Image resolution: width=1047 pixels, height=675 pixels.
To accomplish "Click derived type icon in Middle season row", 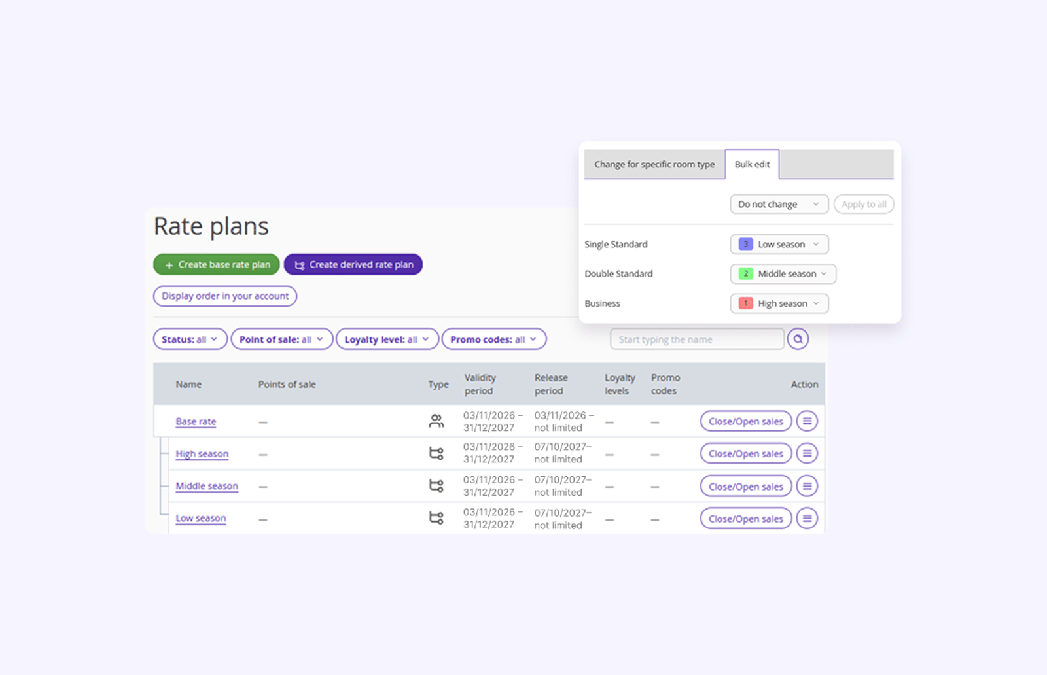I will click(x=436, y=486).
